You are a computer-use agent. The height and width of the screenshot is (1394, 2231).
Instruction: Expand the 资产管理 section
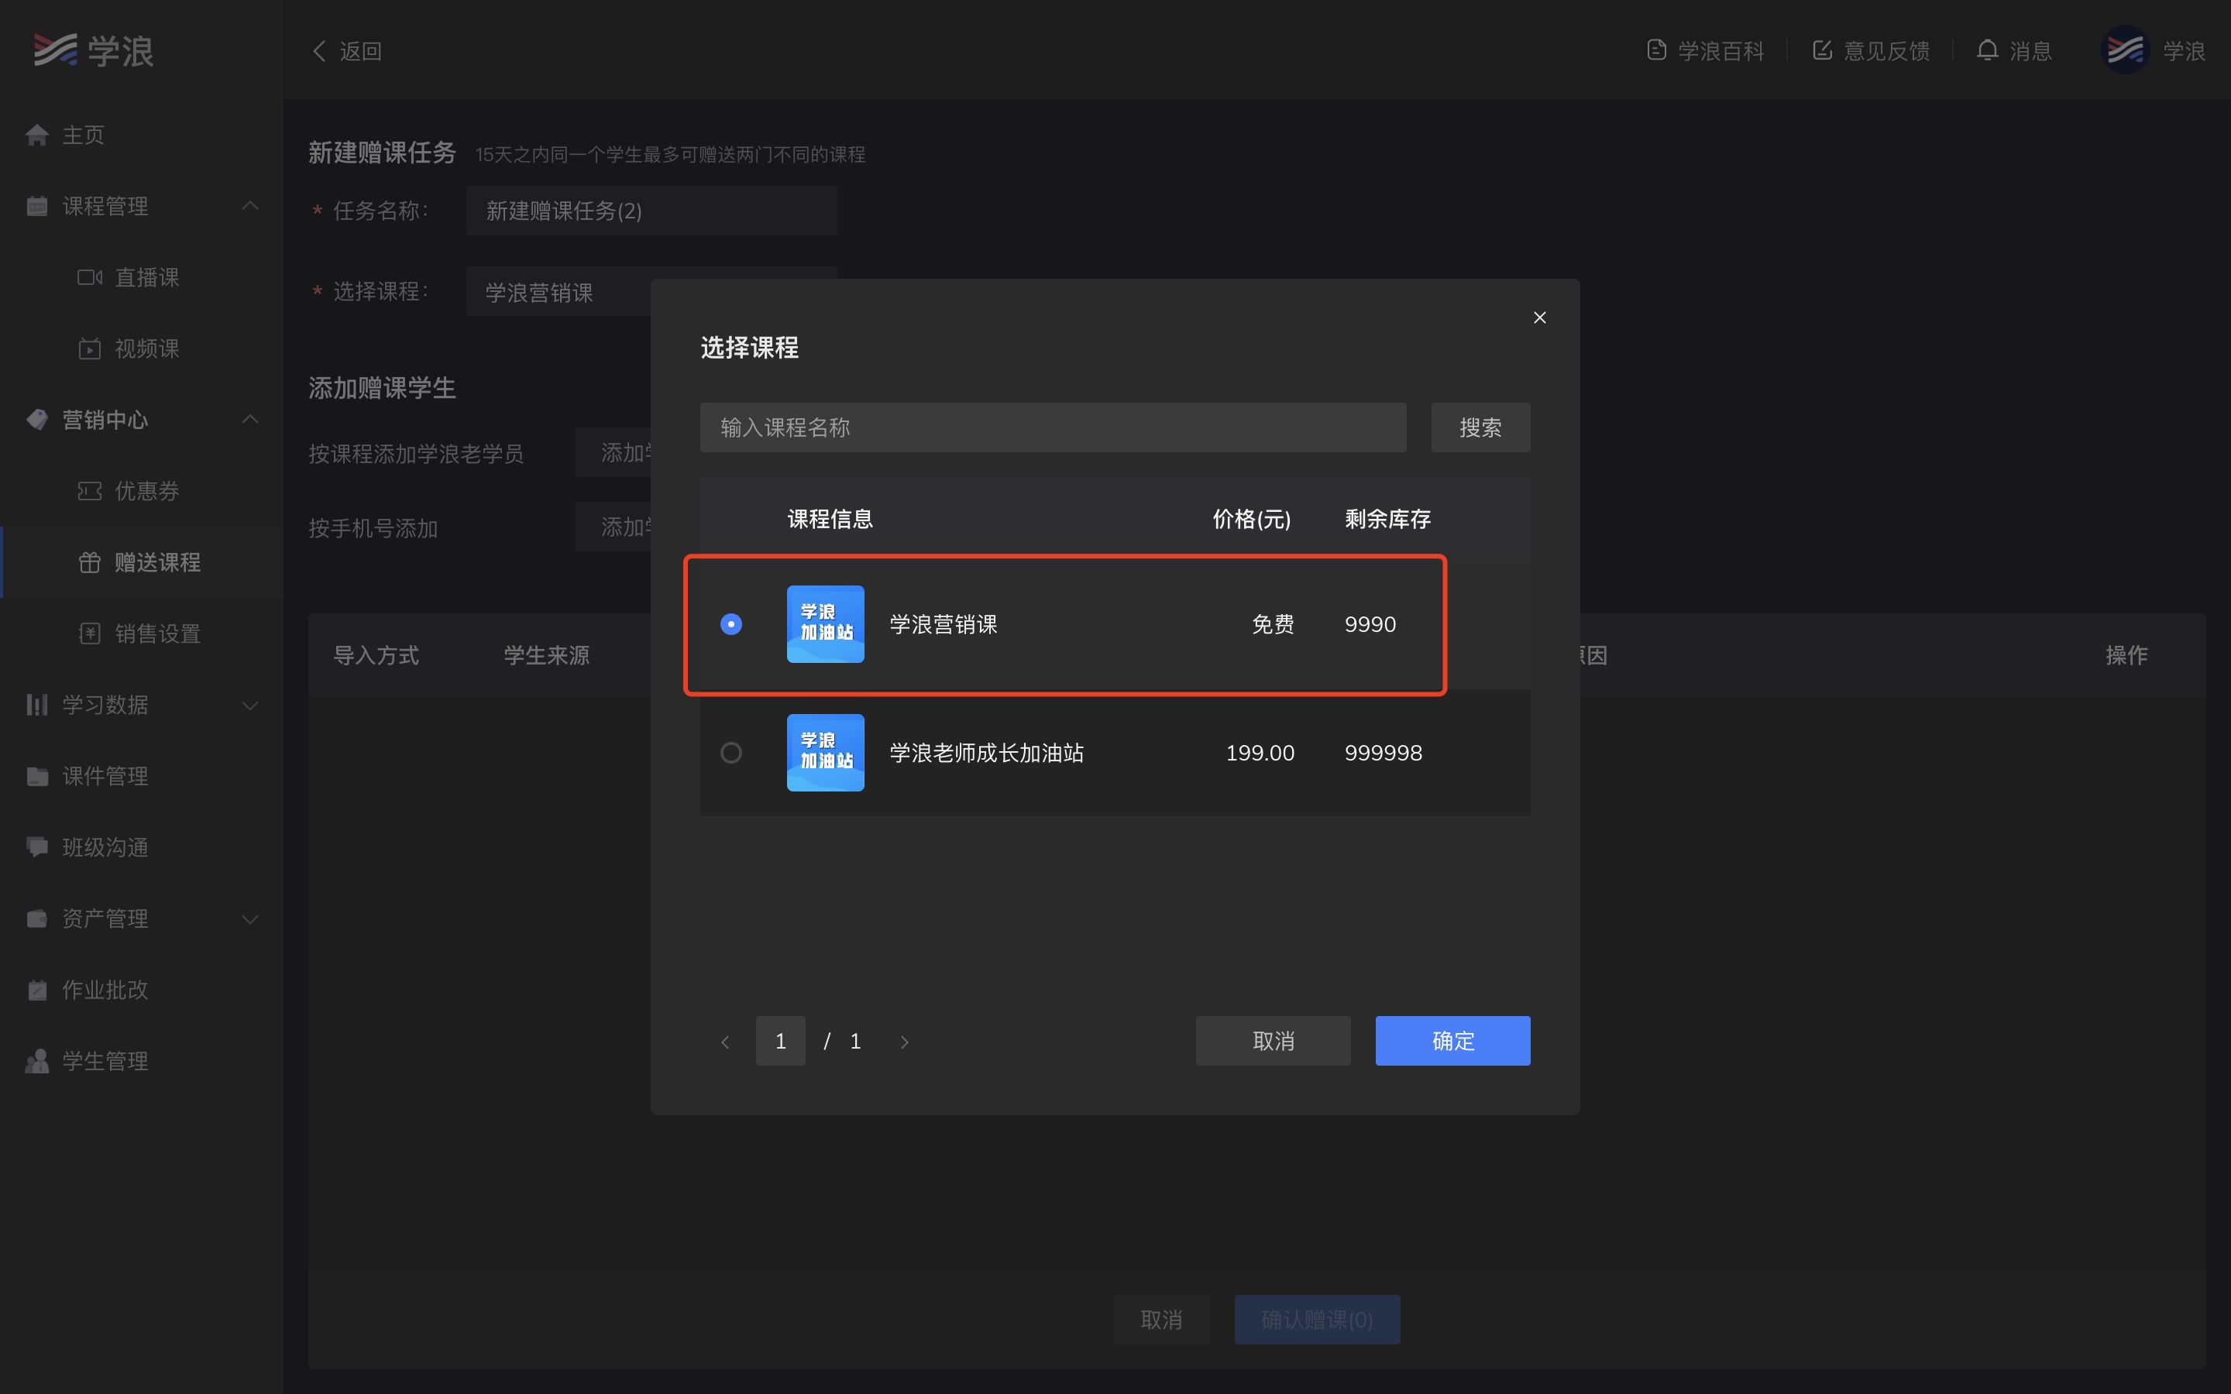[250, 918]
